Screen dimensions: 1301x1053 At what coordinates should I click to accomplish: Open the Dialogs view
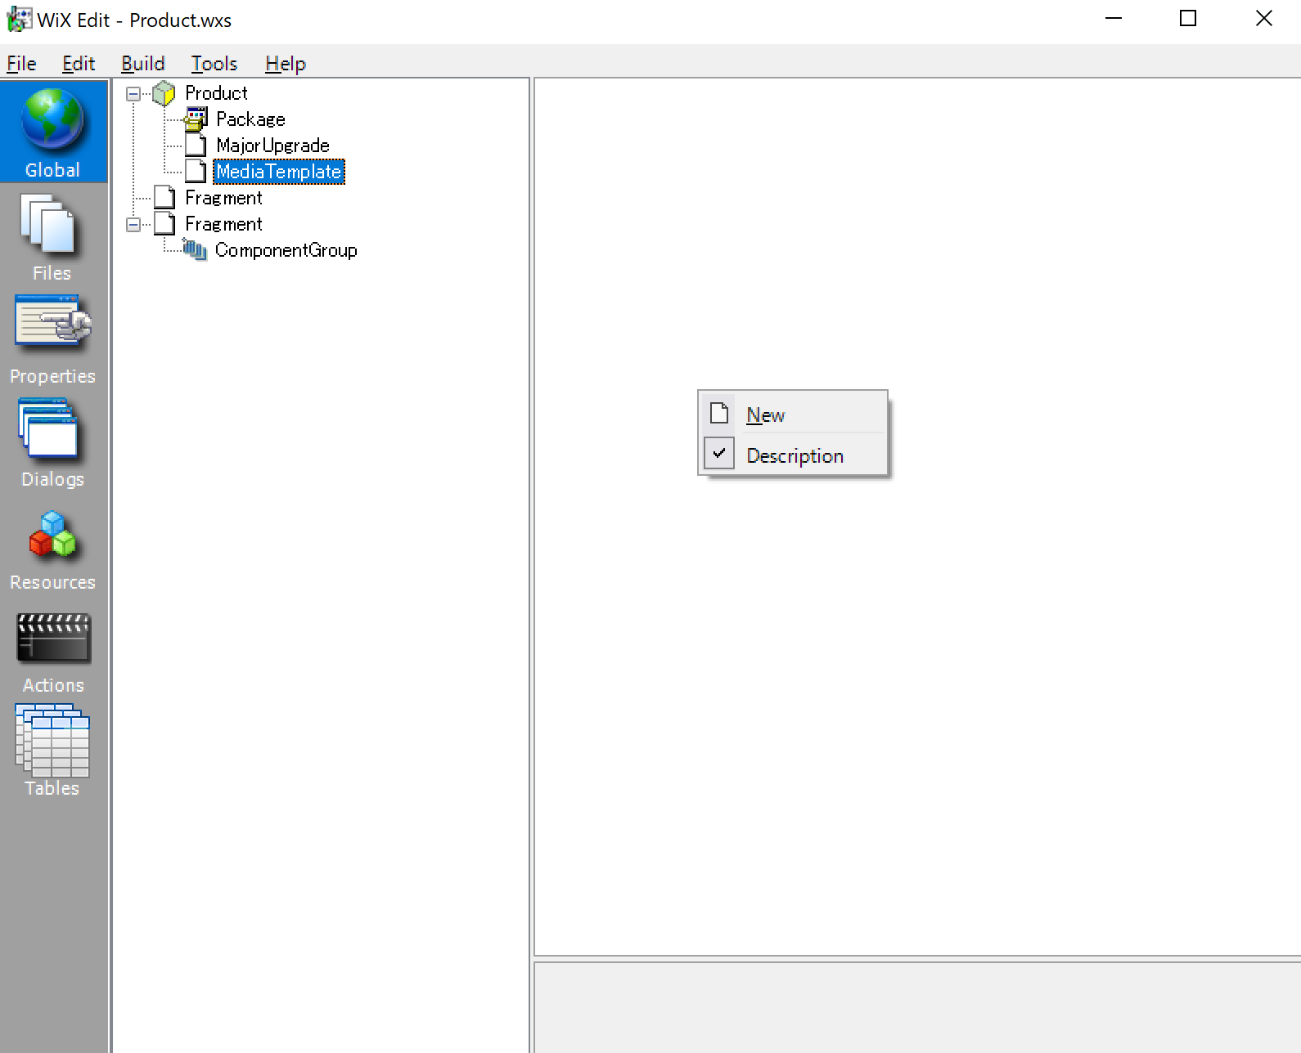point(53,443)
